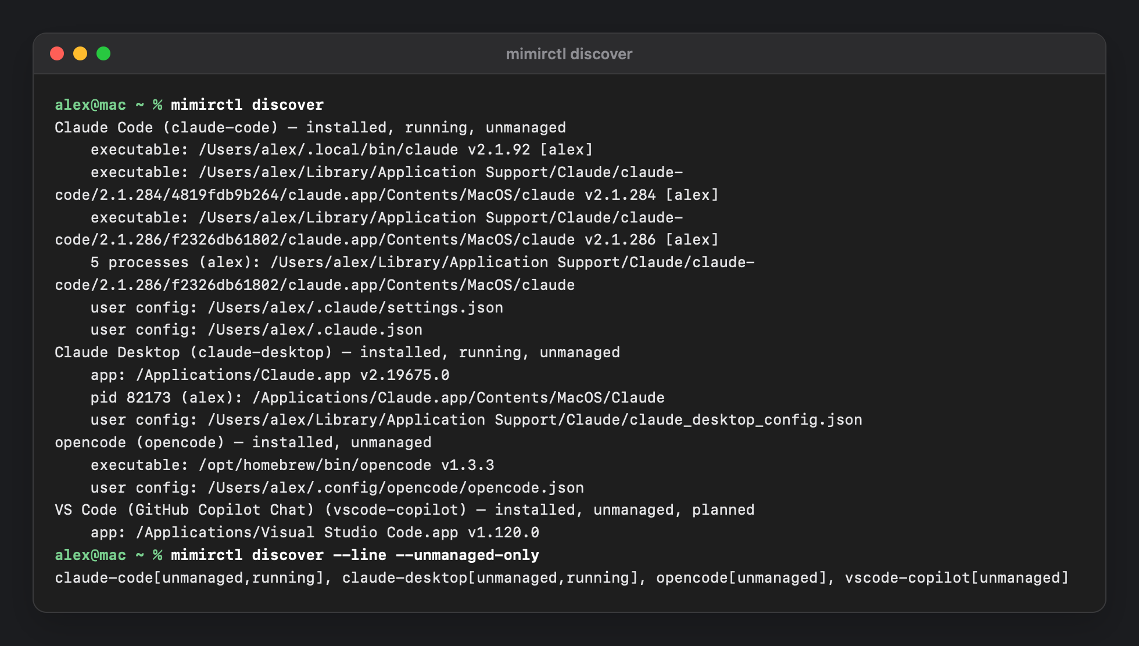Viewport: 1139px width, 646px height.
Task: Click the green zoom window button
Action: click(x=103, y=53)
